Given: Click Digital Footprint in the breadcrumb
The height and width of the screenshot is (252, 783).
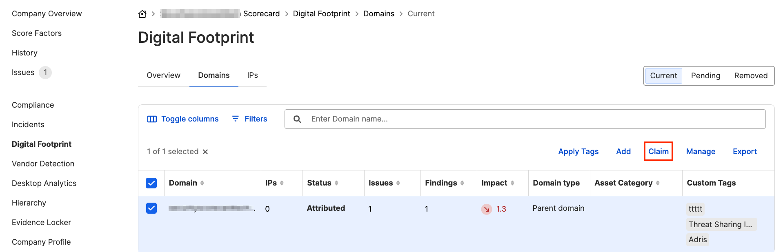Looking at the screenshot, I should [321, 14].
